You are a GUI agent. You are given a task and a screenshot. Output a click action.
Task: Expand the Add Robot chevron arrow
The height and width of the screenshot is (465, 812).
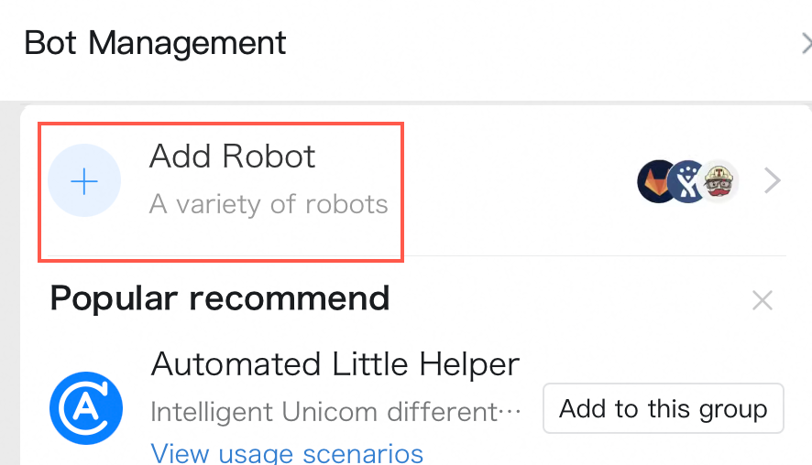773,181
